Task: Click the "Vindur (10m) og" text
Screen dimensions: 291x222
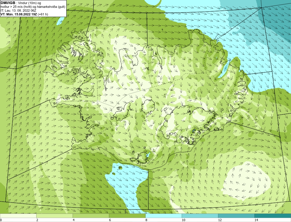Action: click(x=29, y=3)
